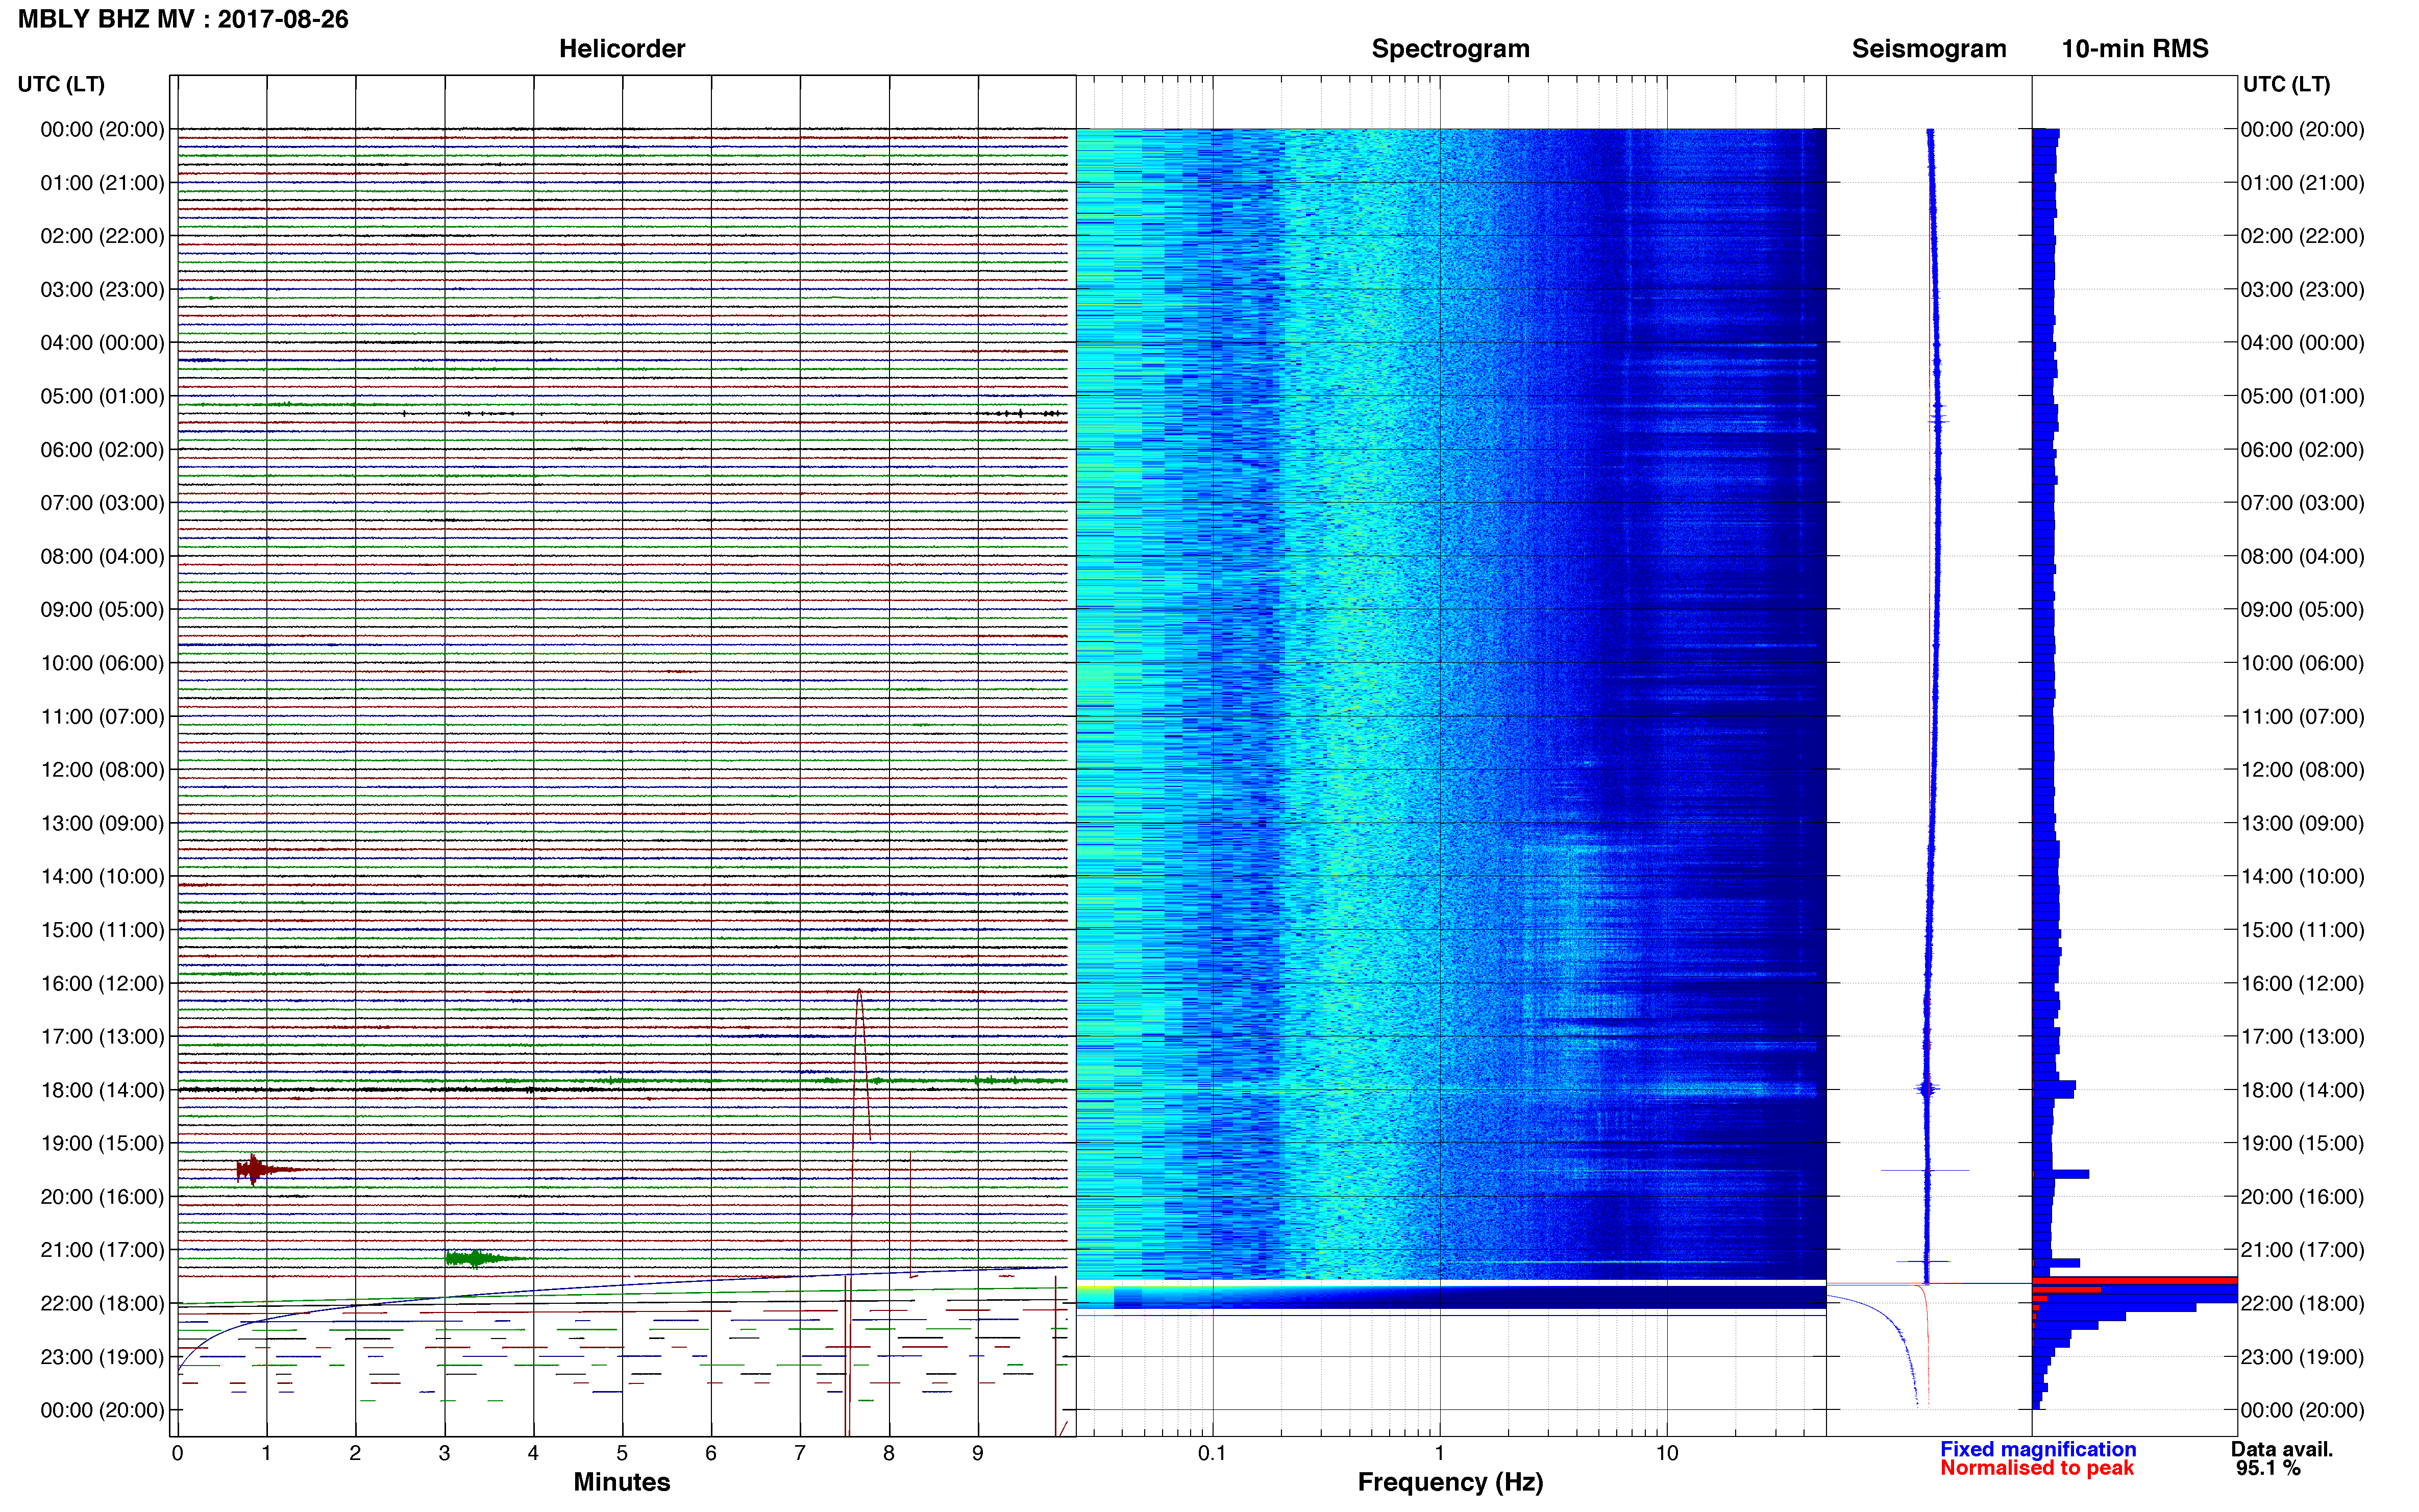Click right time label '18:00 (14:00)'

2302,1090
